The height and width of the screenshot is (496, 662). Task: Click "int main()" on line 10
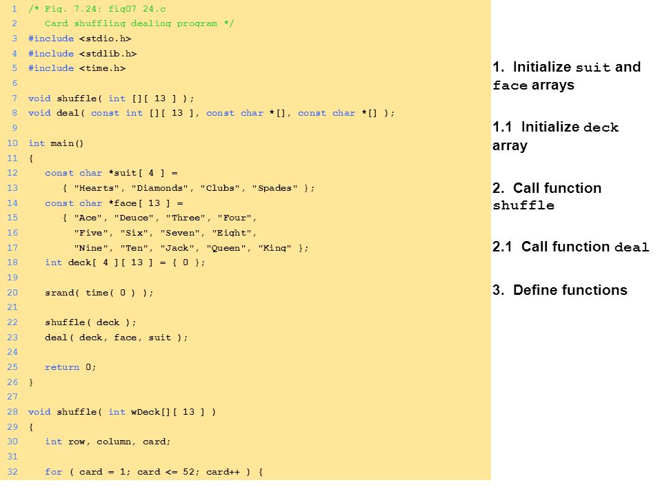coord(56,143)
